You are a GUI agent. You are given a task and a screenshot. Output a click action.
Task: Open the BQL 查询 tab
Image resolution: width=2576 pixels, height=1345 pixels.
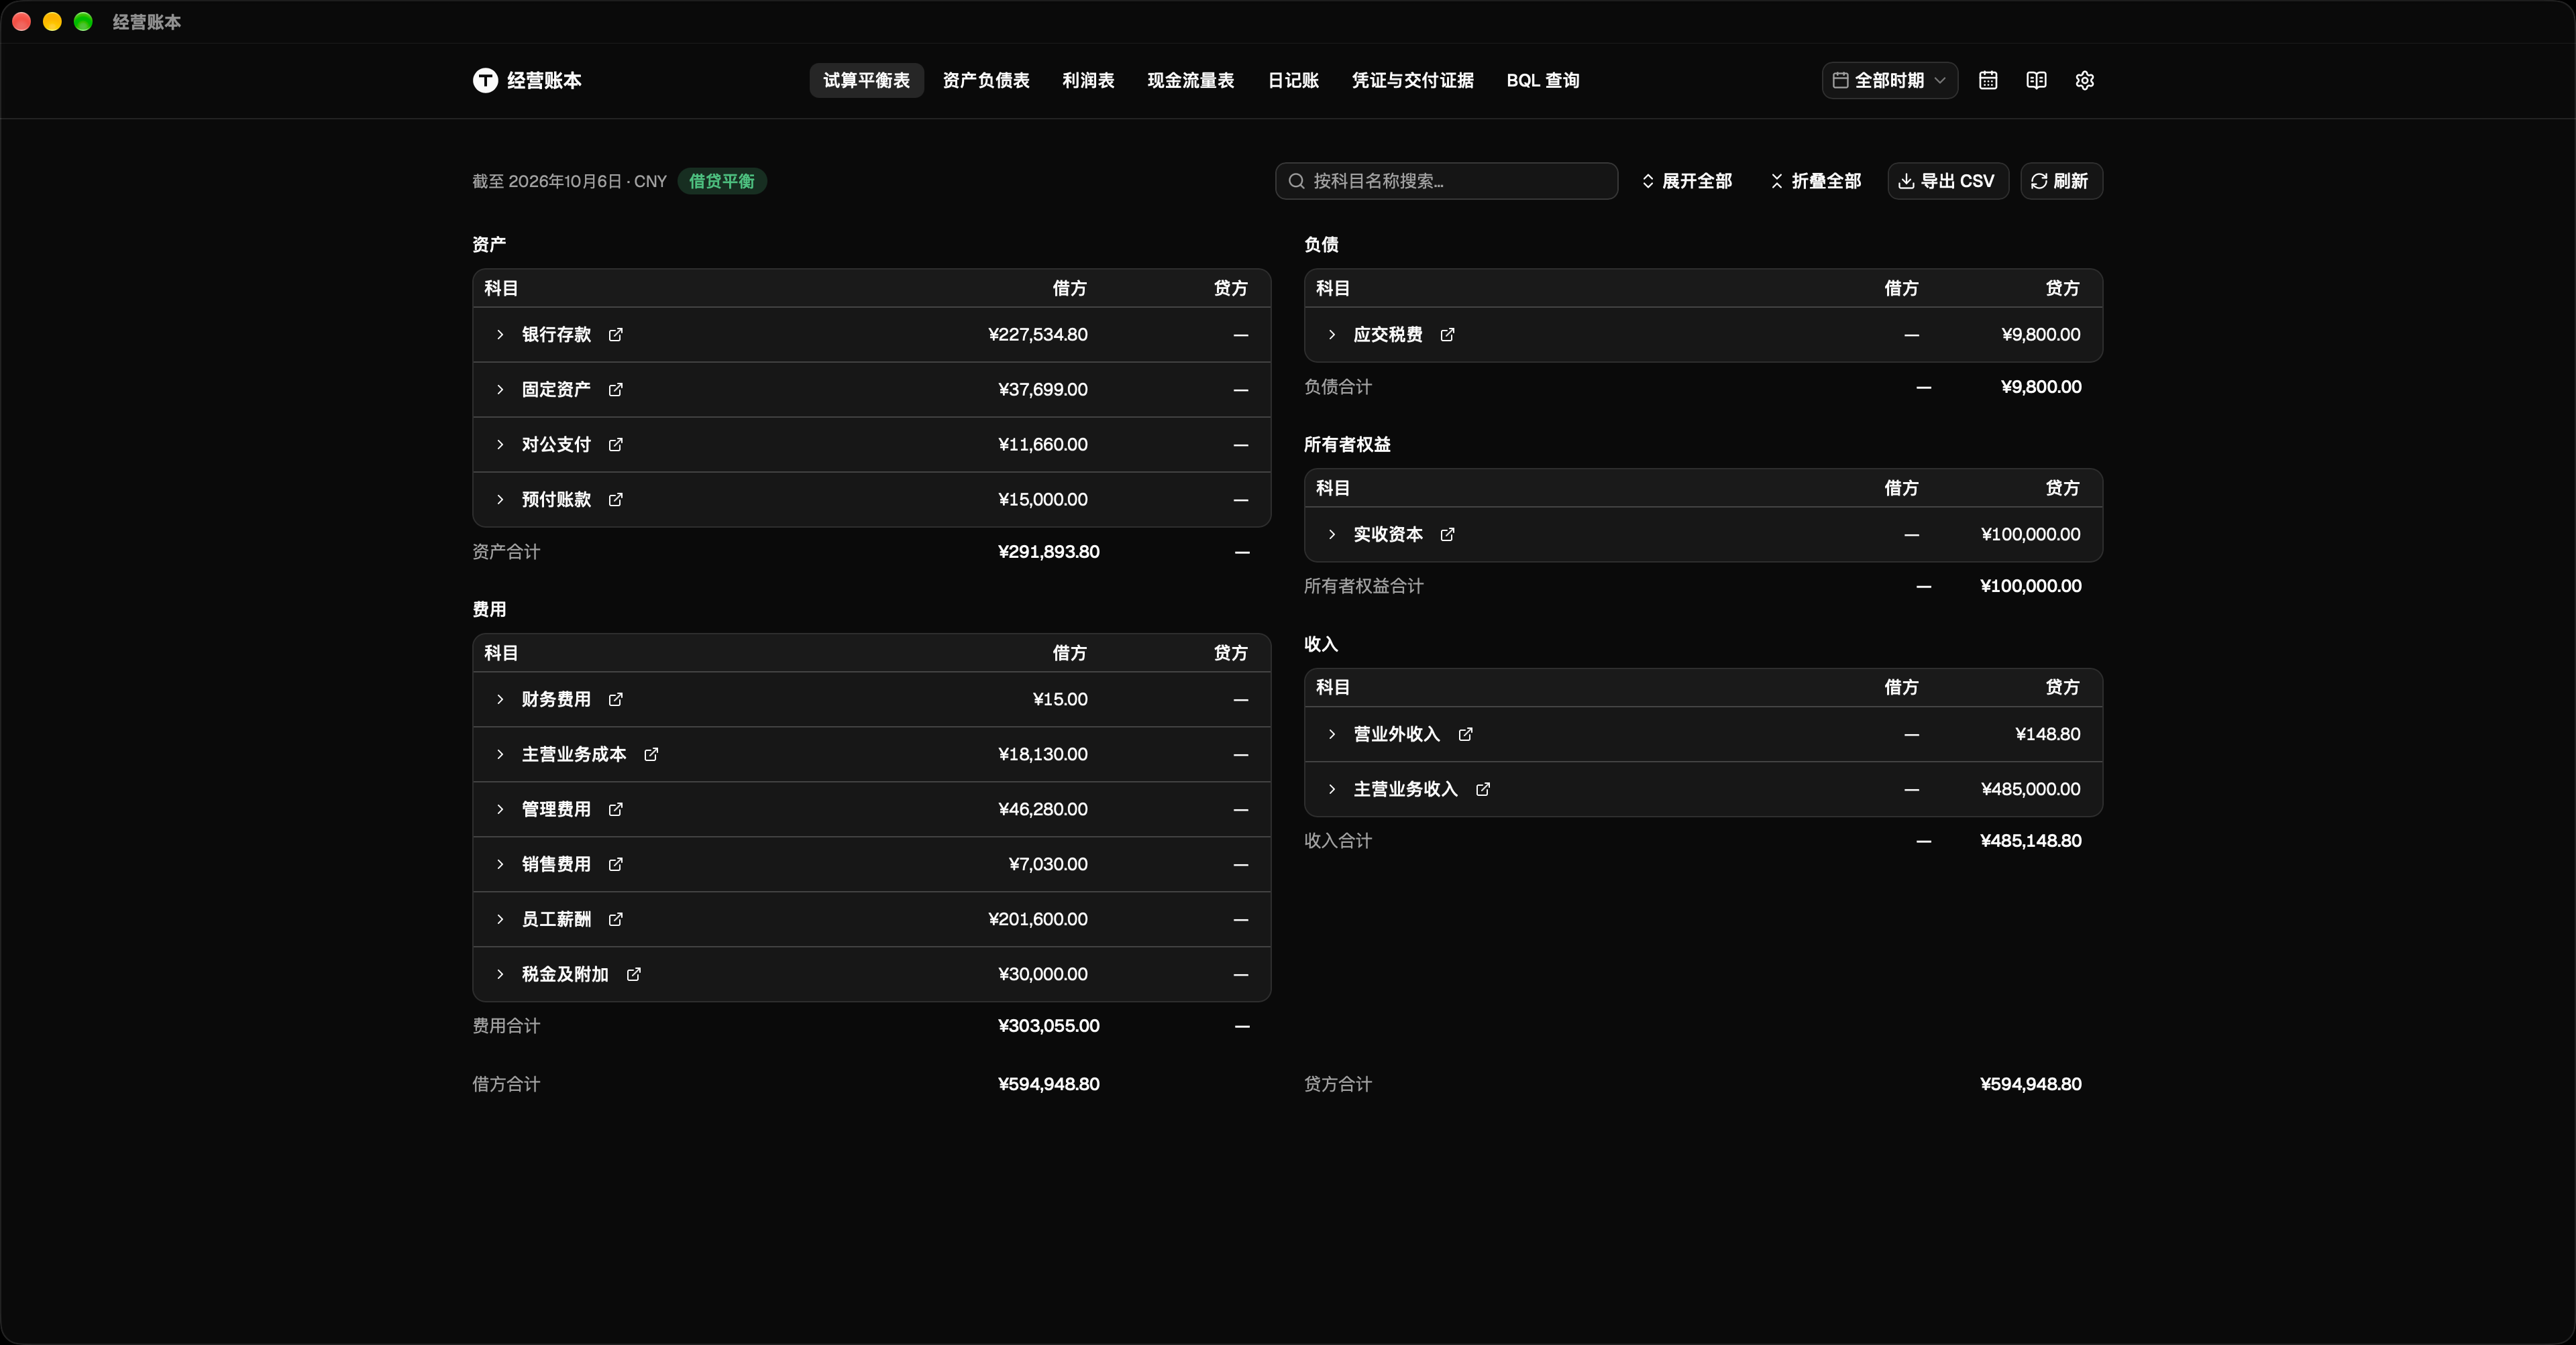coord(1542,80)
